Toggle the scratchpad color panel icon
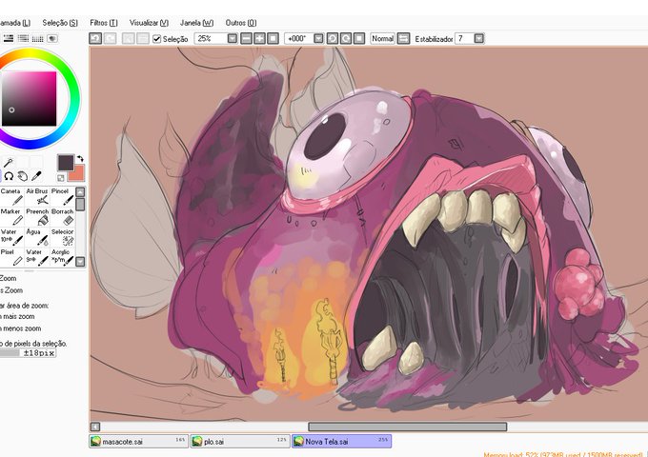Image resolution: width=648 pixels, height=457 pixels. tap(52, 38)
